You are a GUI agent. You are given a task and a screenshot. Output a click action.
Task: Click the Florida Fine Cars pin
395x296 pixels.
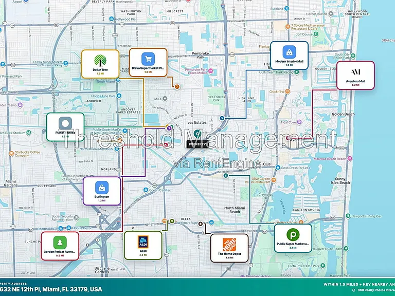pos(119,96)
